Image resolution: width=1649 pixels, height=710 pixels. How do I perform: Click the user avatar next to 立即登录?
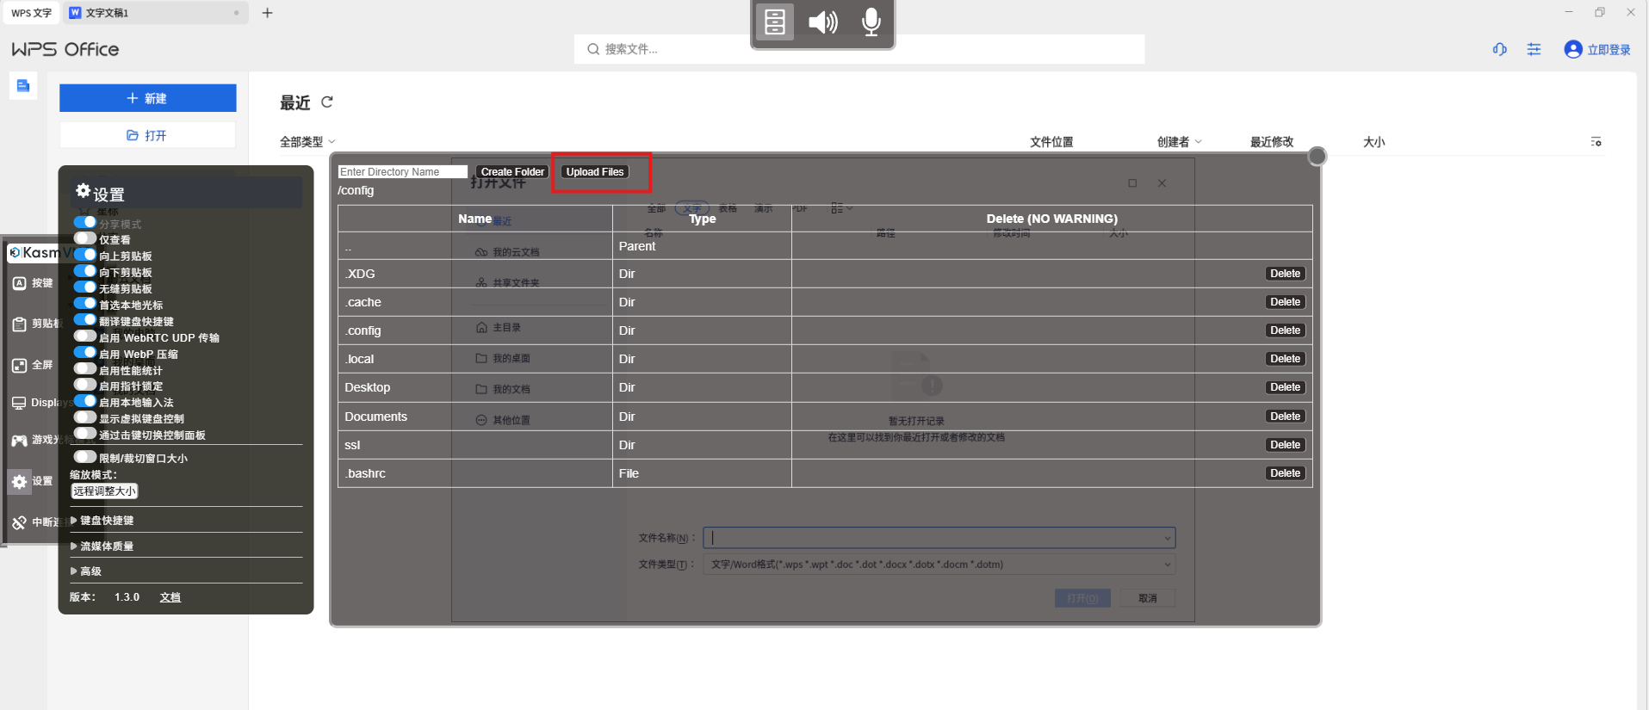point(1572,50)
